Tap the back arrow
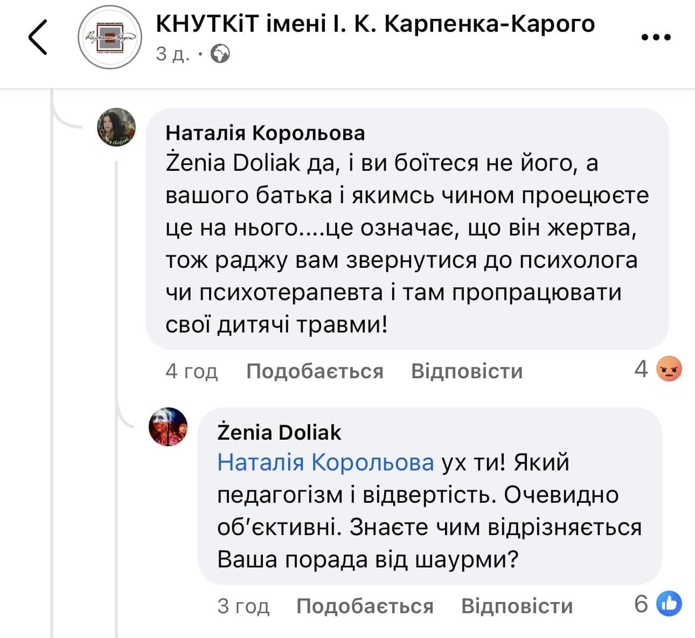Screen dimensions: 695x638 (38, 37)
